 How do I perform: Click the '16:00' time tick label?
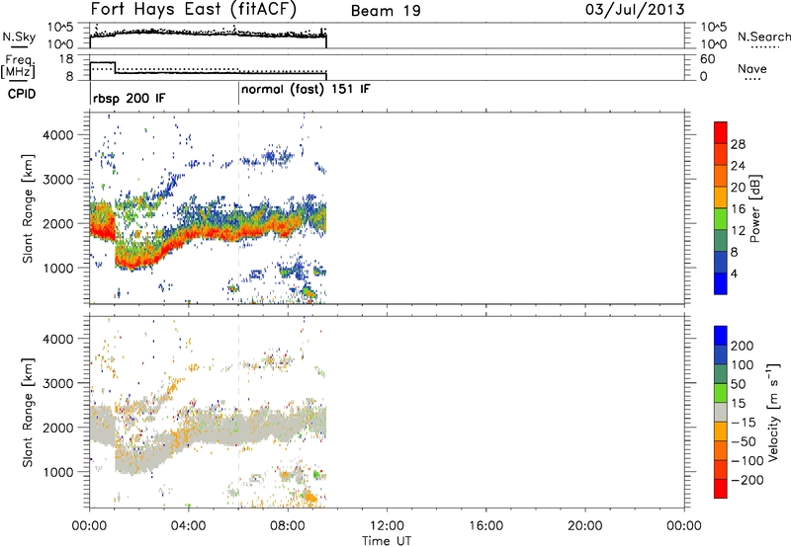485,526
